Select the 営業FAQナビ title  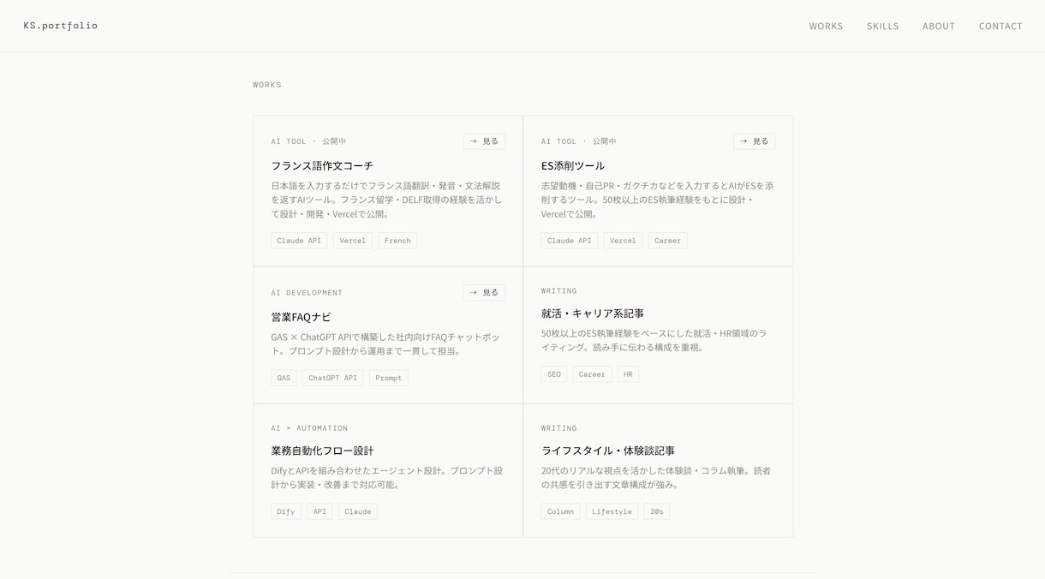[301, 317]
